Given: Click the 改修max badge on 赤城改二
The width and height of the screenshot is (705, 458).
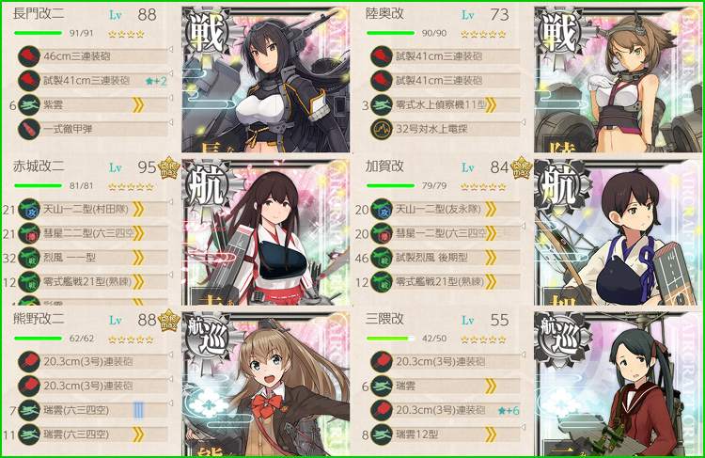Looking at the screenshot, I should click(169, 167).
